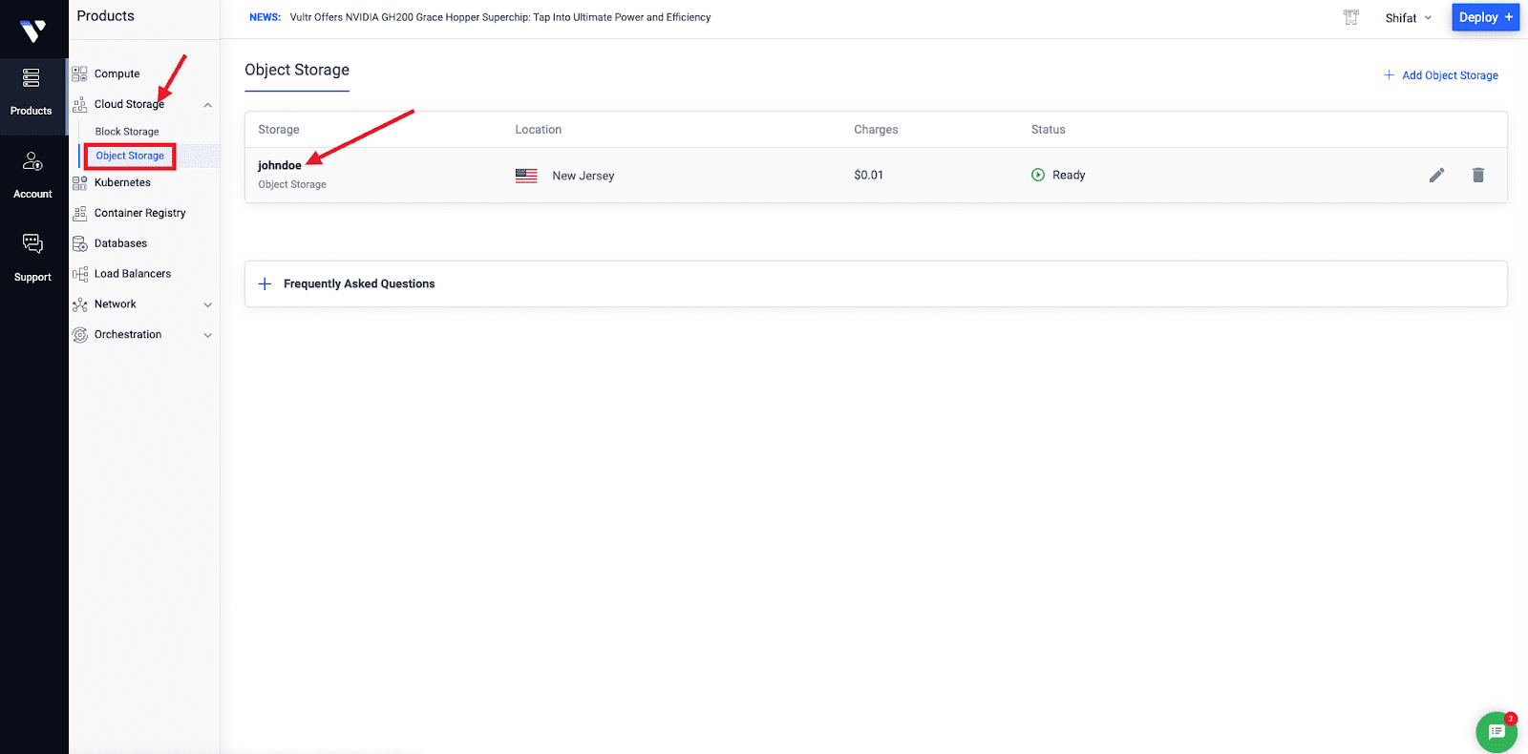
Task: Open the Account section icon
Action: (32, 174)
